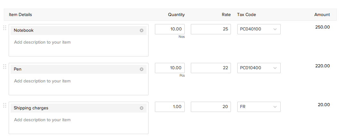Add a description under Notebook item

coord(78,45)
